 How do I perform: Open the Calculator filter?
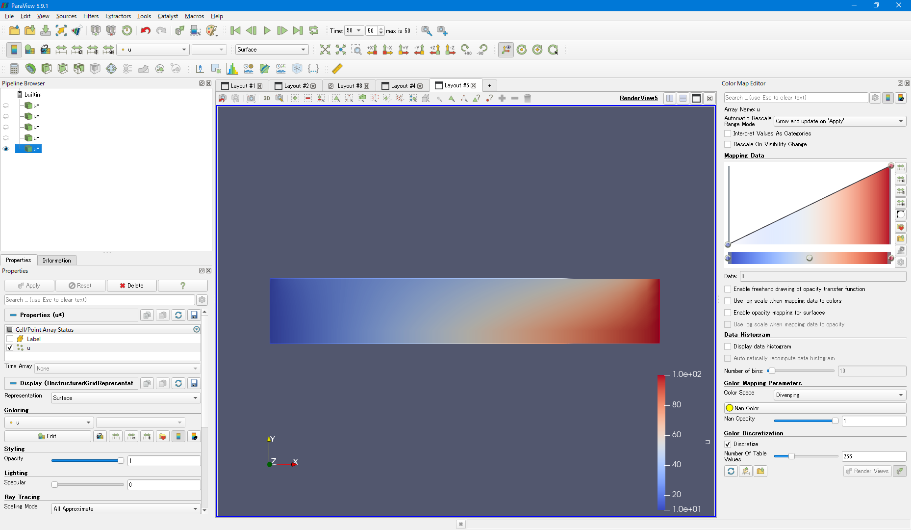coord(14,69)
